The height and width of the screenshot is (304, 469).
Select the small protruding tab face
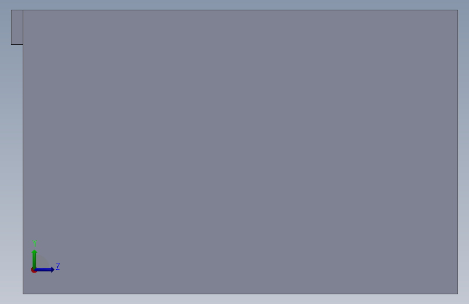17,27
